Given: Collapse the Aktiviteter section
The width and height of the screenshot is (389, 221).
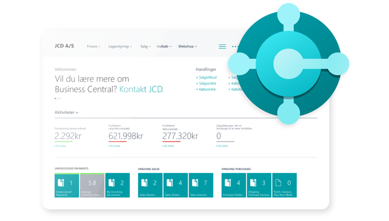Looking at the screenshot, I should pyautogui.click(x=66, y=112).
